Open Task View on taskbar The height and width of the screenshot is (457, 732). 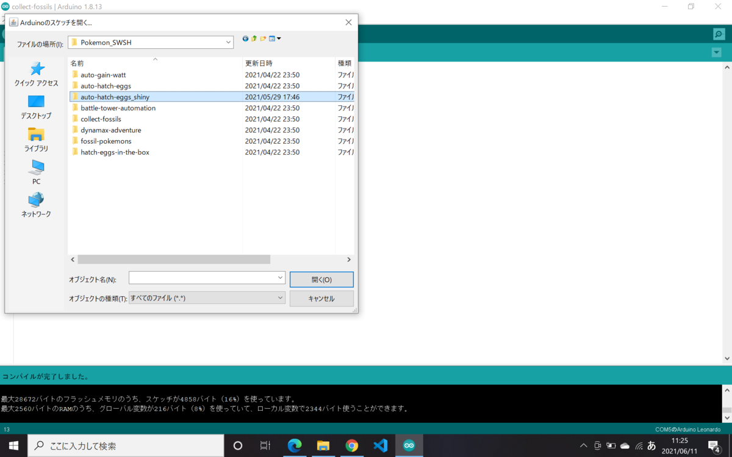(265, 445)
